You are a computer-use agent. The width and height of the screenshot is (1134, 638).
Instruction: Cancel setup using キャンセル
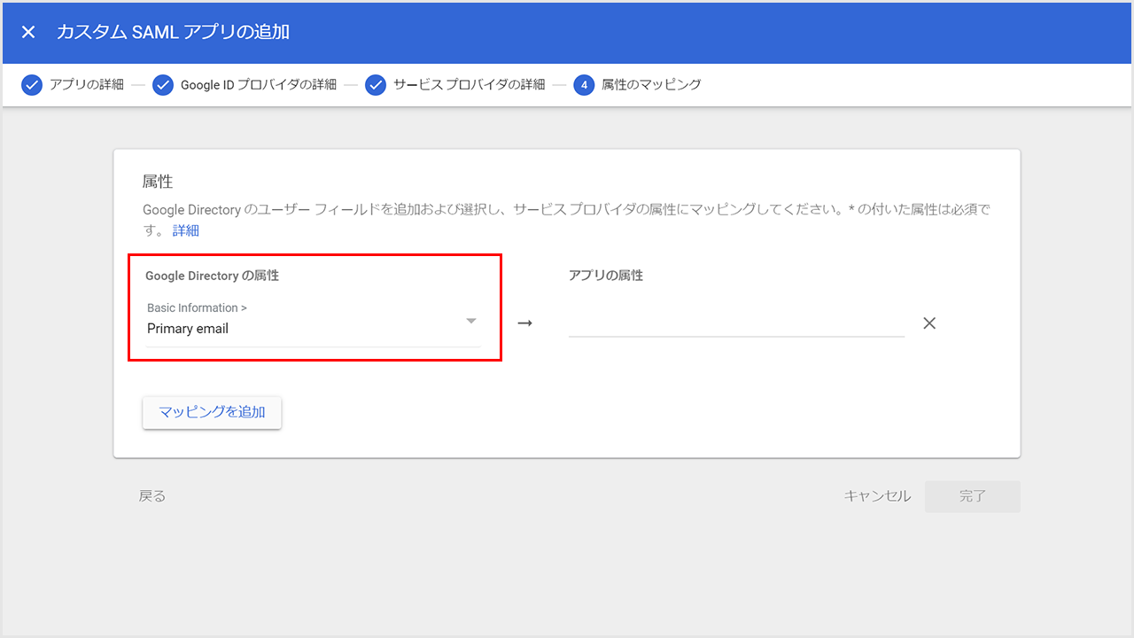[877, 496]
